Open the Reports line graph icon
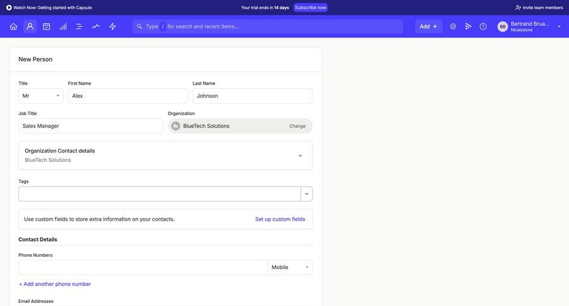569x306 pixels. 96,27
